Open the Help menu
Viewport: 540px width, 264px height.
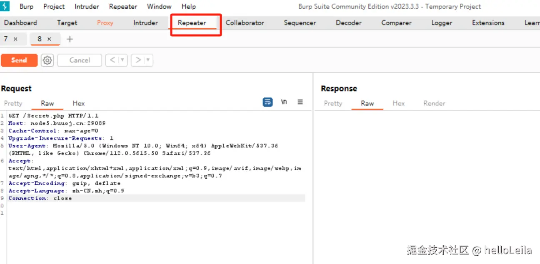[x=188, y=6]
